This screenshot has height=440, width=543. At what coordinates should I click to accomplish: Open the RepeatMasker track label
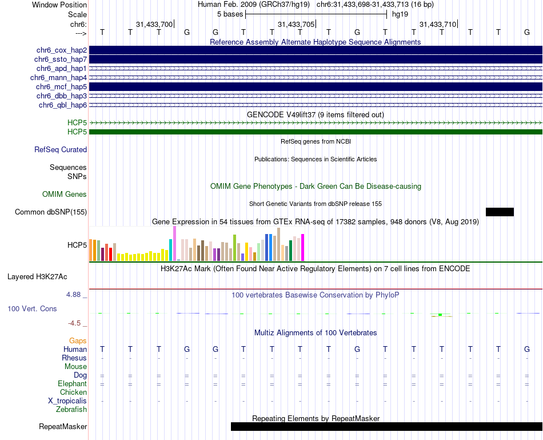click(63, 426)
